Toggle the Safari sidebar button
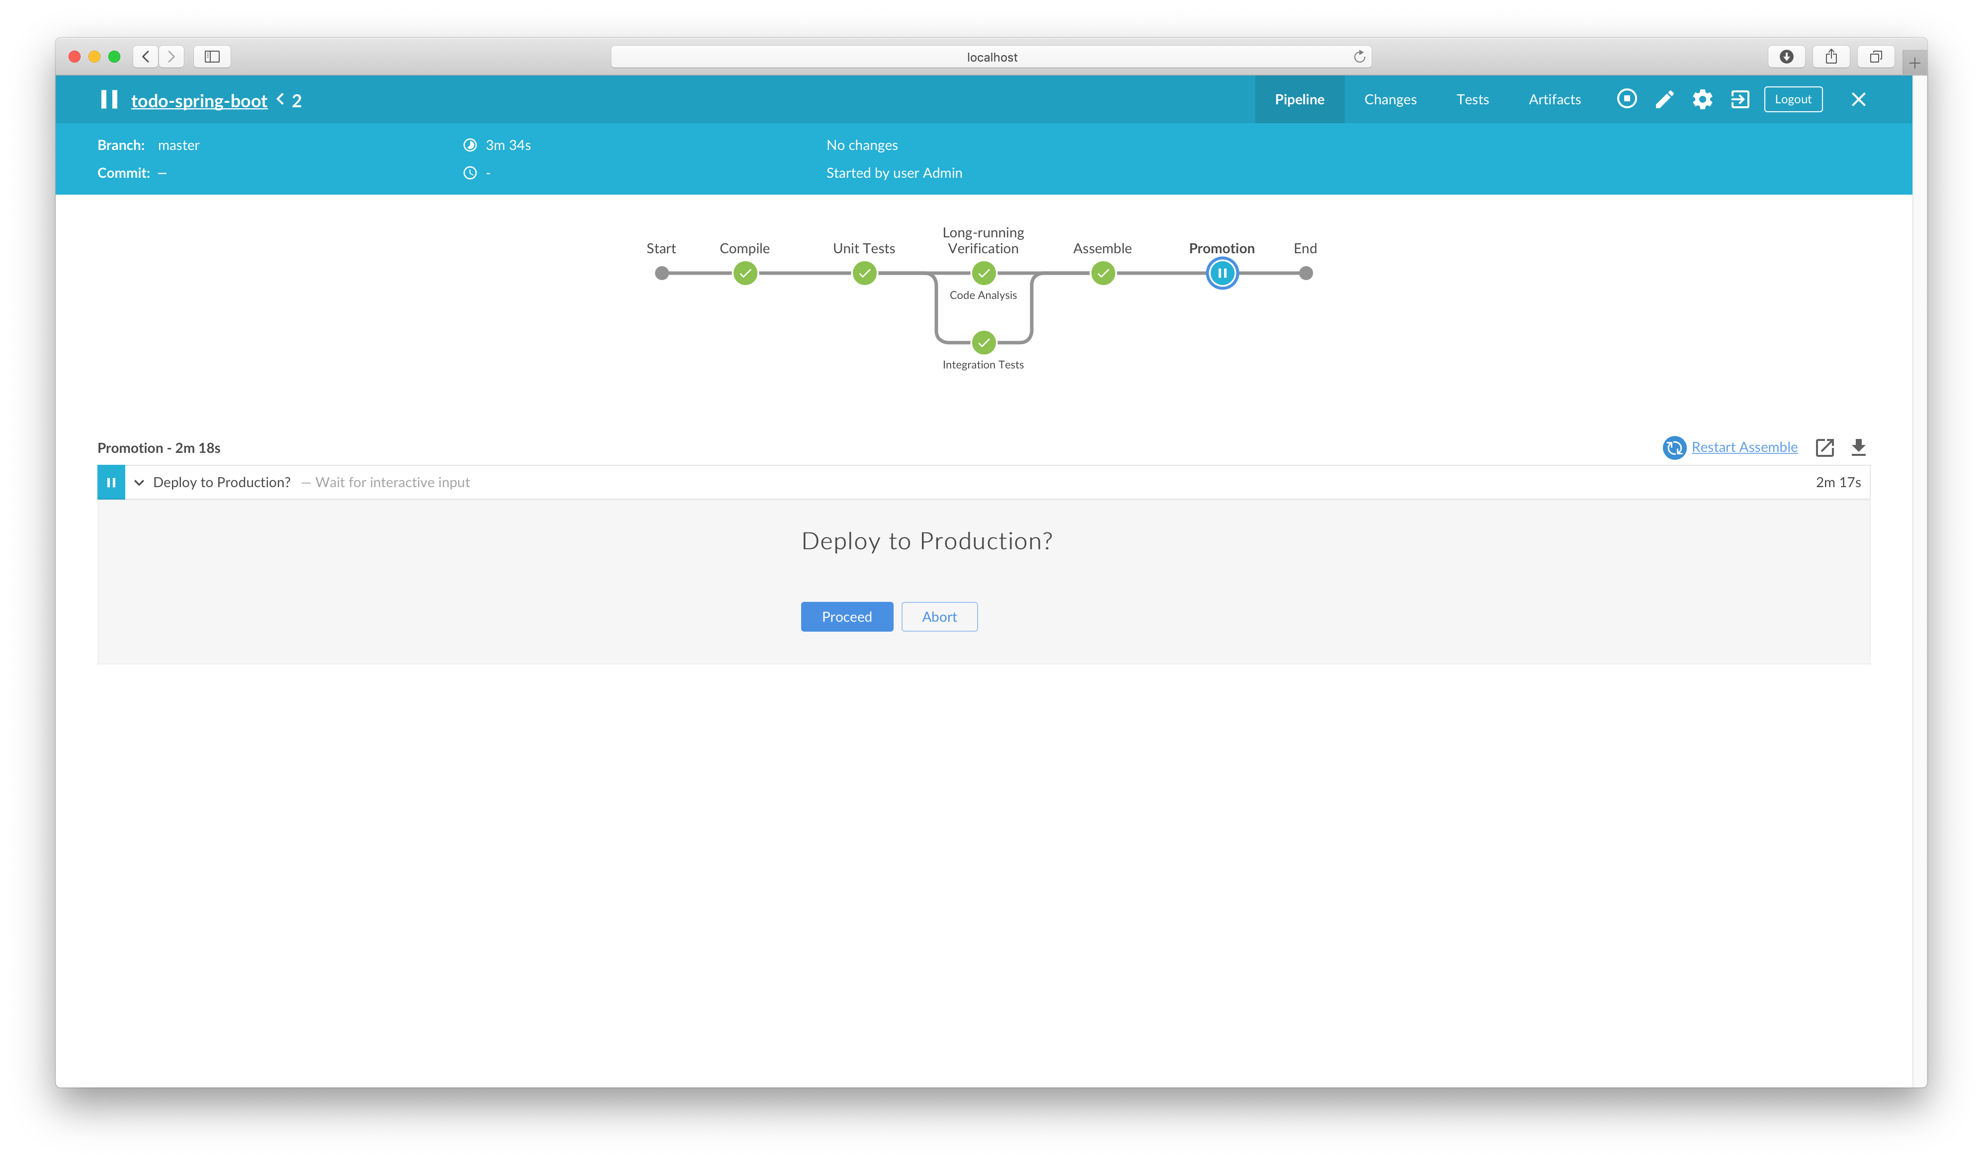This screenshot has width=1983, height=1161. tap(212, 57)
